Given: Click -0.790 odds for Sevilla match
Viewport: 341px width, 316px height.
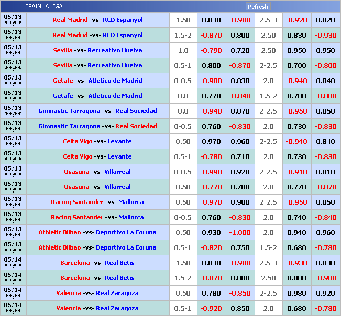Looking at the screenshot, I should pos(211,50).
